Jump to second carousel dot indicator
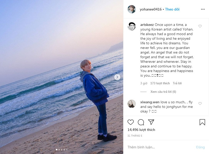The image size is (209, 154). [59, 149]
